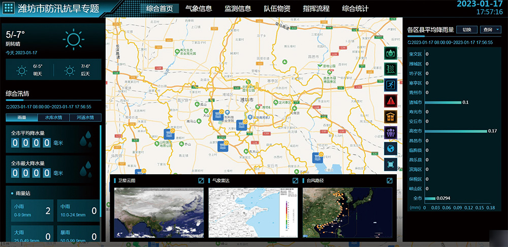The image size is (508, 247).
Task: Open the grid menu icon beside 潍坊市防汛抗旱专题
Action: pyautogui.click(x=9, y=8)
